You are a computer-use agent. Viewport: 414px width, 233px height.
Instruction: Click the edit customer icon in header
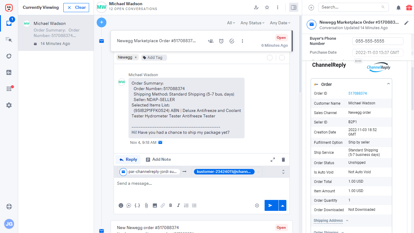pos(256,7)
